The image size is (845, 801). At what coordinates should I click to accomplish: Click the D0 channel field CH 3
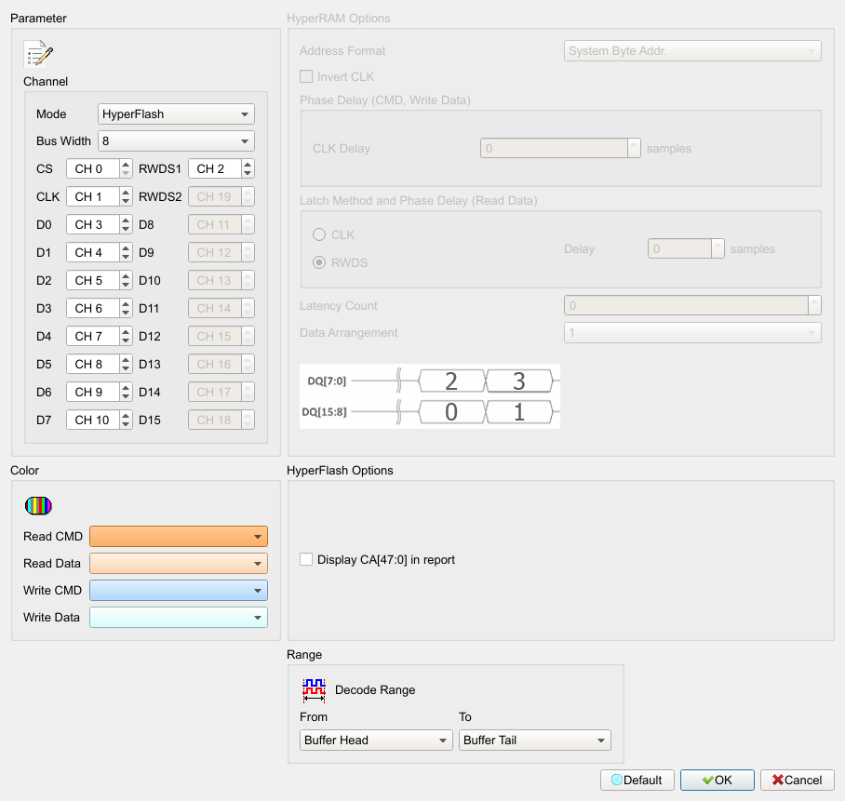93,224
